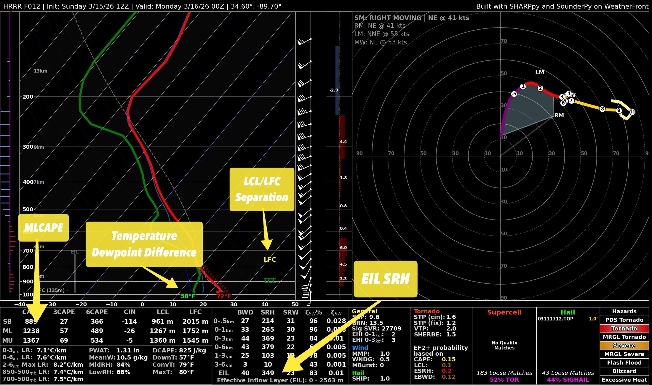Image resolution: width=652 pixels, height=385 pixels.
Task: Click the LCL/LFC Separation annotation box
Action: (262, 190)
